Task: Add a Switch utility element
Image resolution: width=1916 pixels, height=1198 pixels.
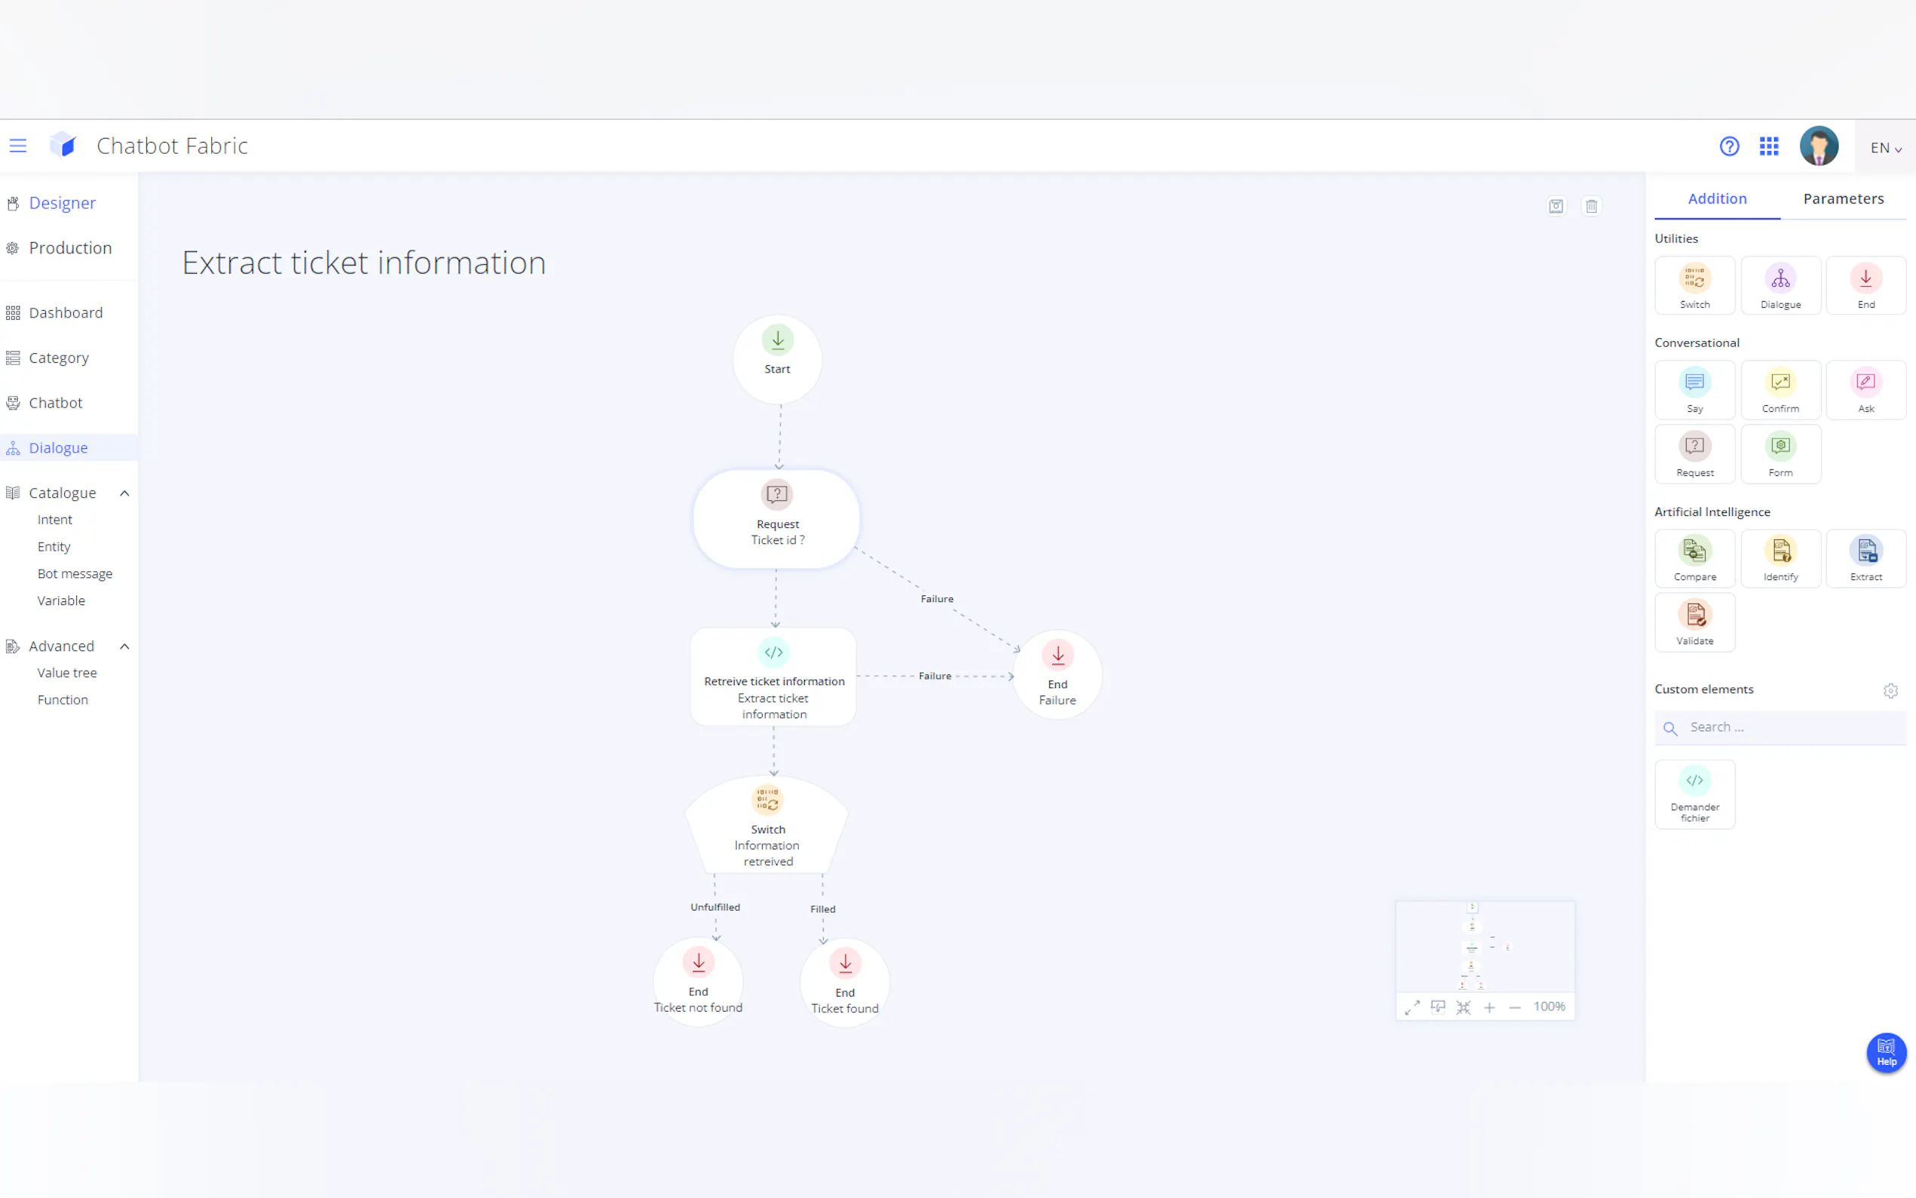Action: coord(1694,285)
